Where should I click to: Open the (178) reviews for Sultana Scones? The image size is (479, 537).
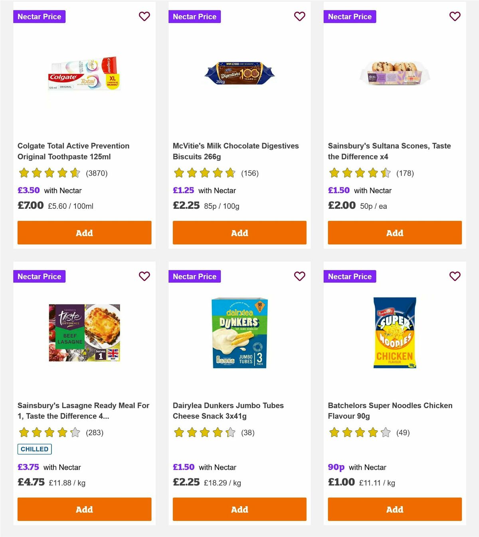tap(405, 173)
